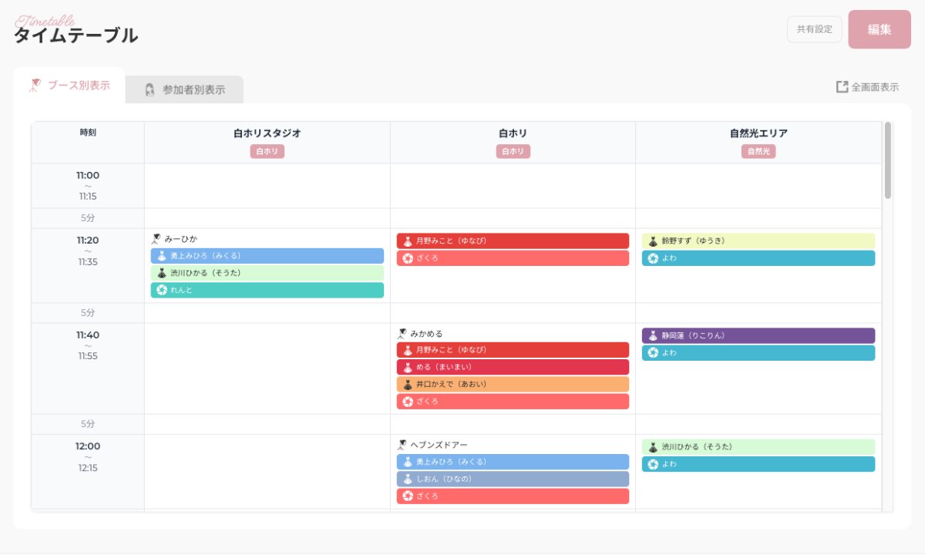925x555 pixels.
Task: Click the dress icon on 井口かえで entry
Action: [408, 384]
